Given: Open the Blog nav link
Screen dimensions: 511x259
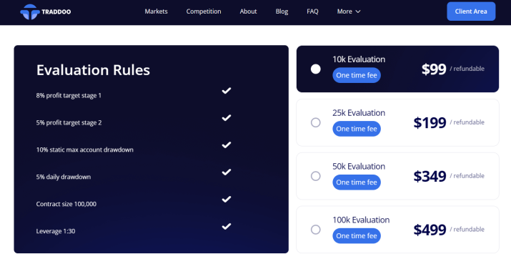Looking at the screenshot, I should tap(282, 11).
